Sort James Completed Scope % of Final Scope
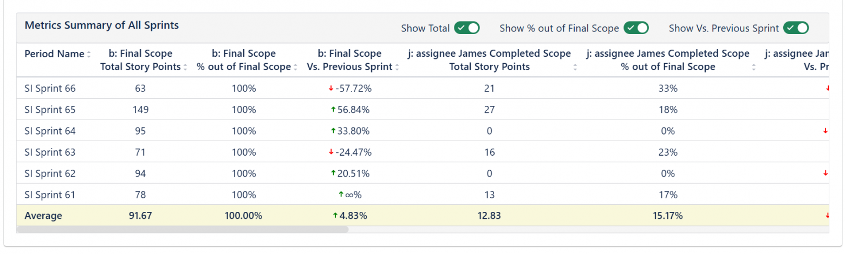Viewport: 845px width, 254px height. (754, 68)
